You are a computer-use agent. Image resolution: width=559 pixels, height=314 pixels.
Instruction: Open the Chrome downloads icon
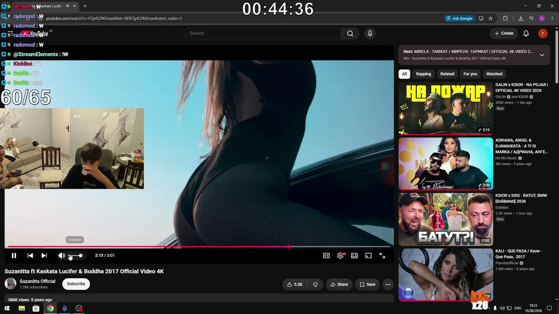point(521,18)
